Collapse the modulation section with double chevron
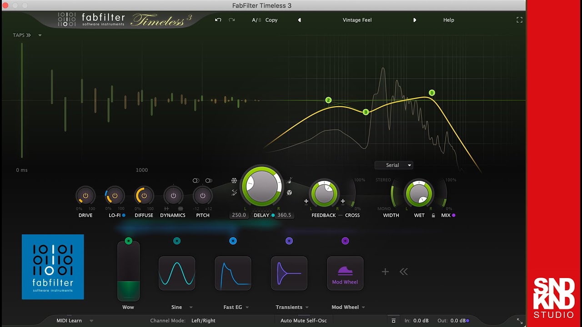Screen dimensions: 582x327 pyautogui.click(x=403, y=272)
